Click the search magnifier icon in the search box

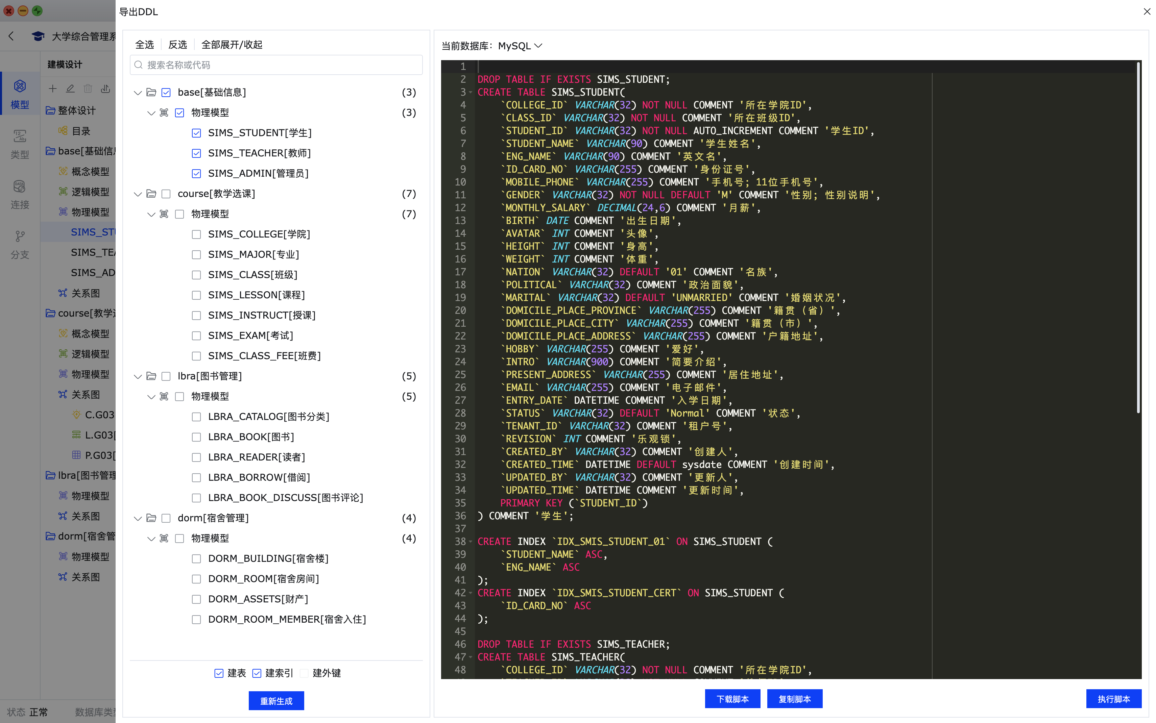[139, 65]
